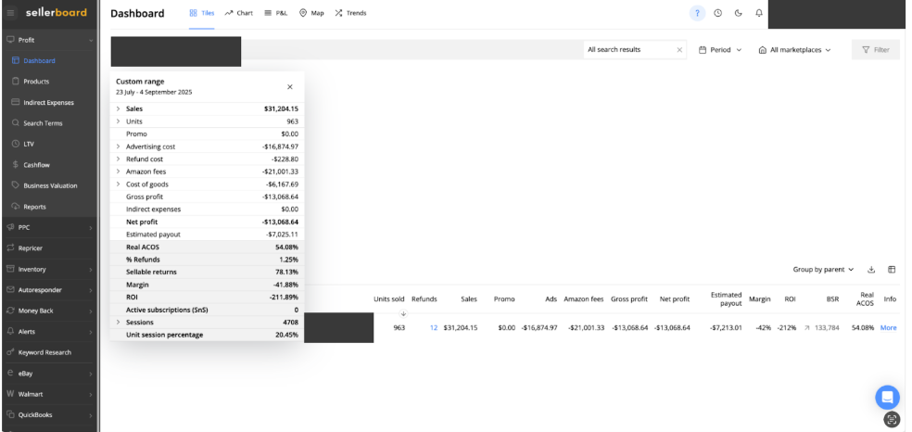912x432 pixels.
Task: Click the BSR arrow link icon
Action: click(807, 327)
